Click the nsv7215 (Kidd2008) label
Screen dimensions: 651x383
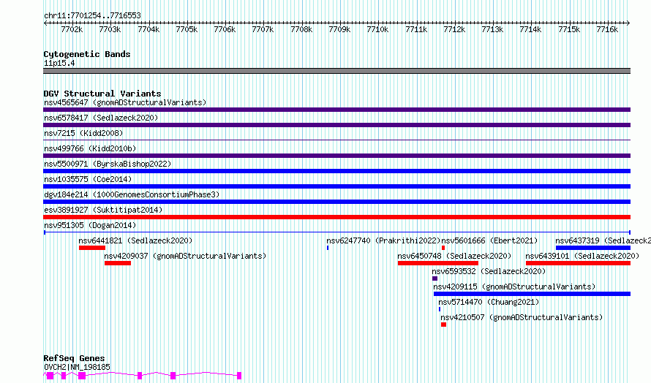[x=83, y=133]
